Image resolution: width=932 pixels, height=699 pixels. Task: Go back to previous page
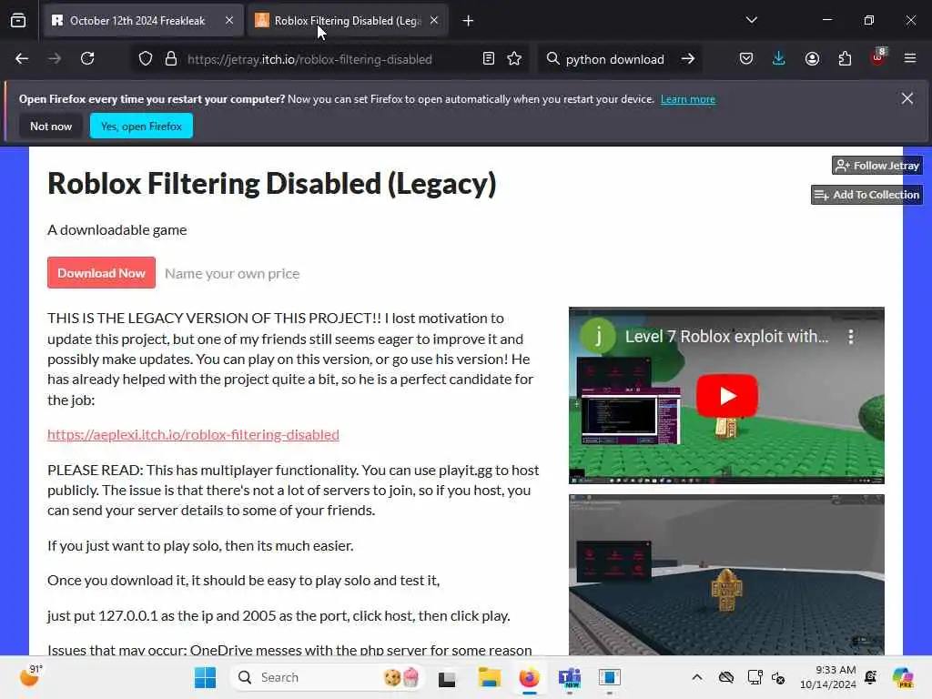(22, 59)
